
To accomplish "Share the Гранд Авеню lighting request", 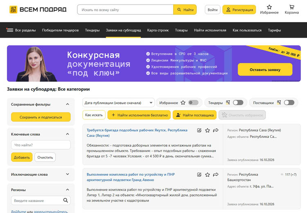I will [x=216, y=175].
